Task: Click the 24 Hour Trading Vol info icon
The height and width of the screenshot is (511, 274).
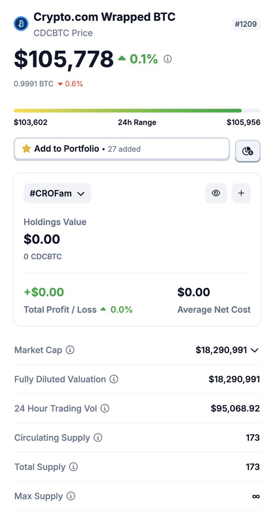Action: click(x=105, y=408)
